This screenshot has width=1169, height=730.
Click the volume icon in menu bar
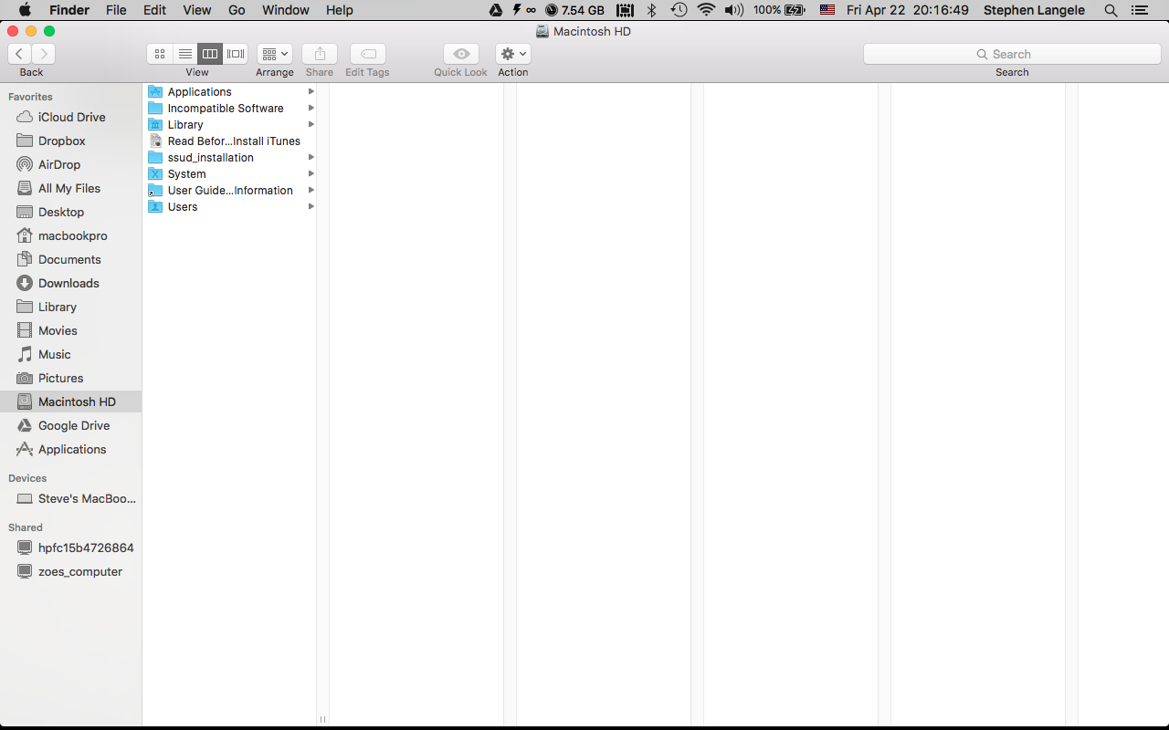pyautogui.click(x=733, y=10)
